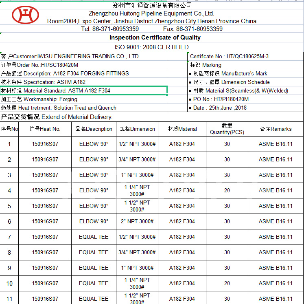This screenshot has width=304, height=304.
Task: Select the quantity 20 cell in row 10
Action: (227, 283)
